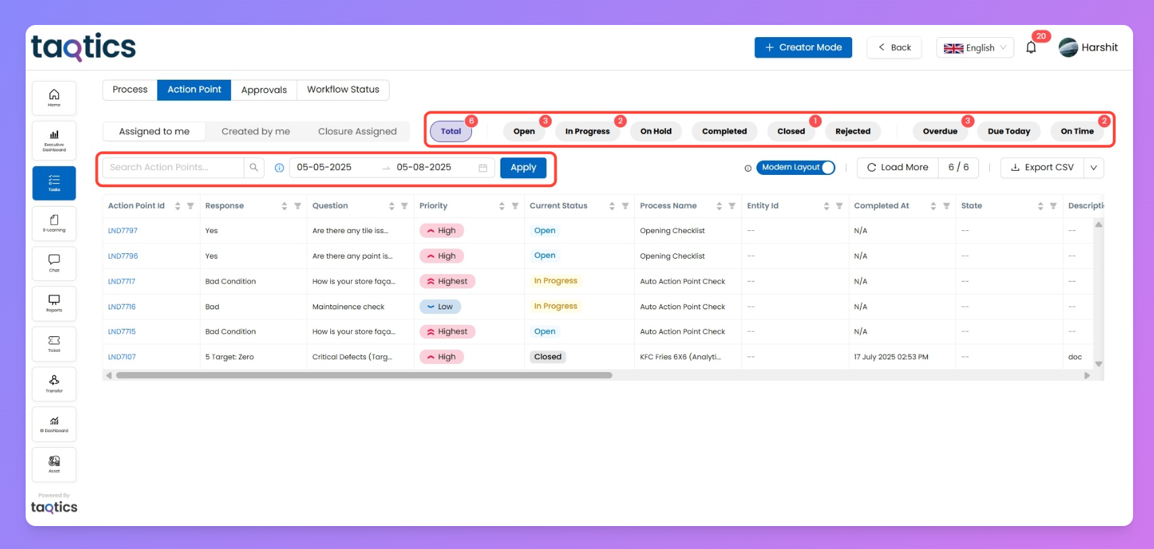Select the In Progress status filter
Screen dimensions: 1154x549
tap(587, 131)
